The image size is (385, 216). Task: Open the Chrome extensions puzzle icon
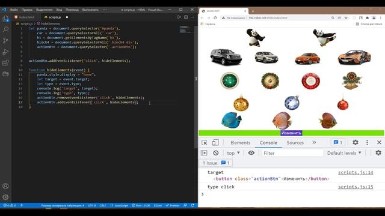coord(368,18)
